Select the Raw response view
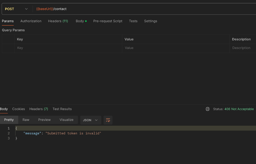This screenshot has height=164, width=256. (26, 120)
